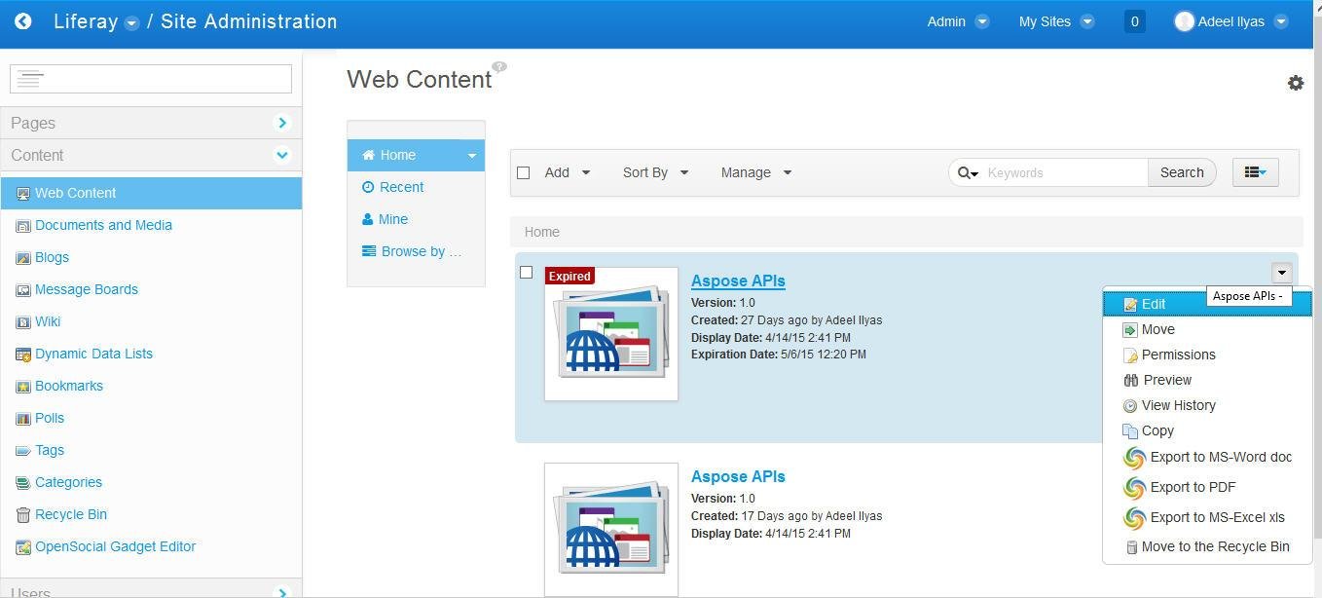
Task: Choose Edit from the actions menu
Action: pyautogui.click(x=1207, y=304)
